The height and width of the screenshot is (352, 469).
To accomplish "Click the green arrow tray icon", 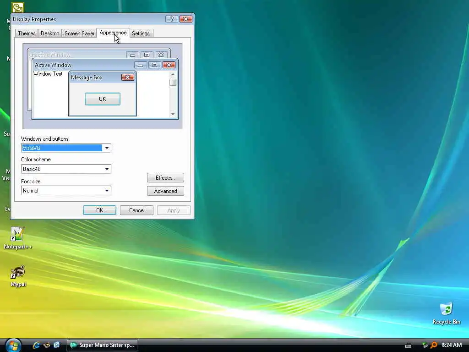I will tap(425, 345).
